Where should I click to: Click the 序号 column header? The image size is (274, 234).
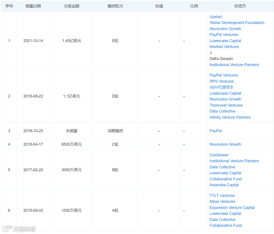pyautogui.click(x=9, y=6)
